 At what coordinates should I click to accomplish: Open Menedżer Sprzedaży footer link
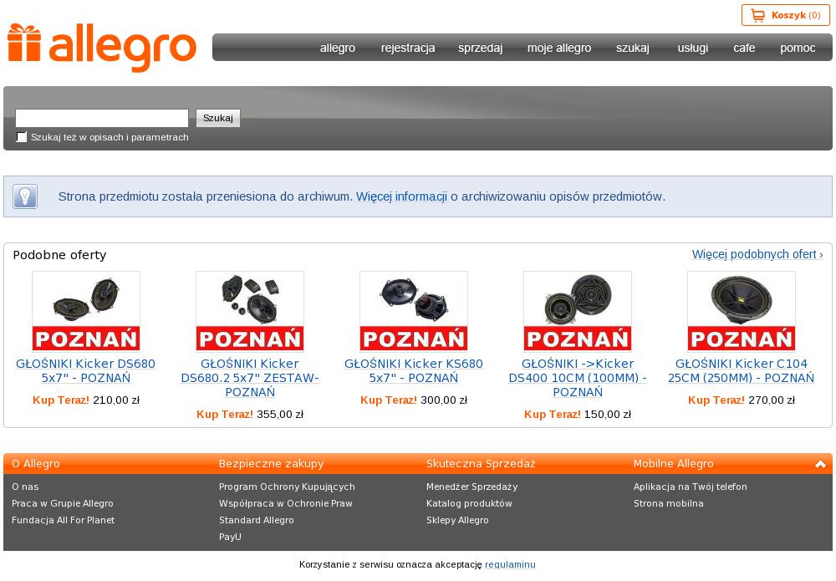pos(472,487)
